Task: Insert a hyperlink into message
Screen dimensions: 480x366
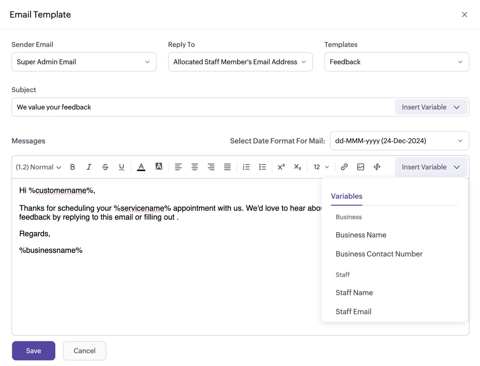Action: (x=344, y=167)
